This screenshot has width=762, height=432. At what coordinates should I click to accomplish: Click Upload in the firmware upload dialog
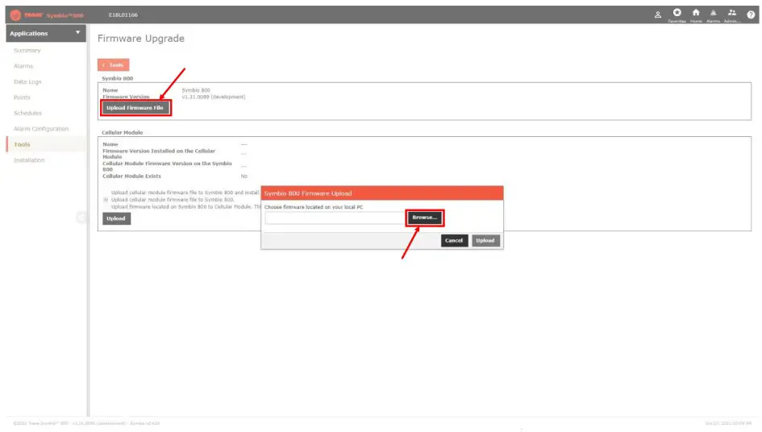tap(485, 240)
